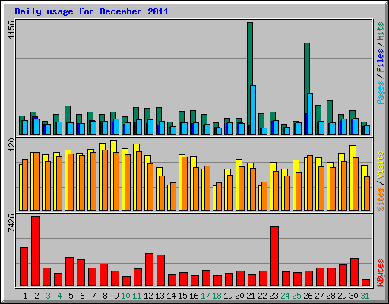Viewport: 389px width, 304px height.
Task: Click day 21 on the x-axis
Action: [251, 296]
